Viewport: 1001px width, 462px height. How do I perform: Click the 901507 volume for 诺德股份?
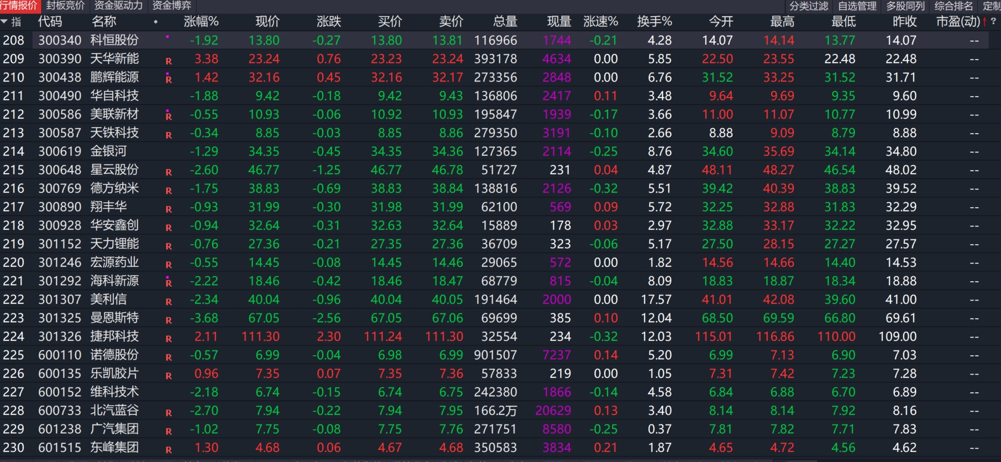click(496, 355)
